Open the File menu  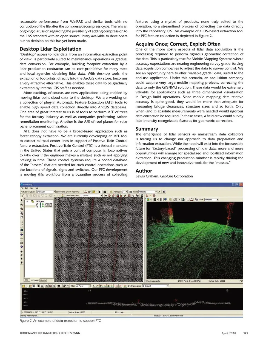click(22, 188)
